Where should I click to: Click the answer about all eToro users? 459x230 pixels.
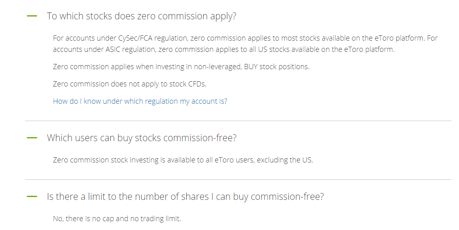(x=183, y=160)
